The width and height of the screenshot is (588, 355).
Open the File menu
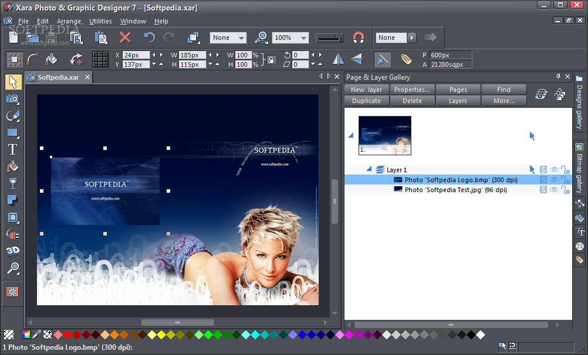point(23,21)
